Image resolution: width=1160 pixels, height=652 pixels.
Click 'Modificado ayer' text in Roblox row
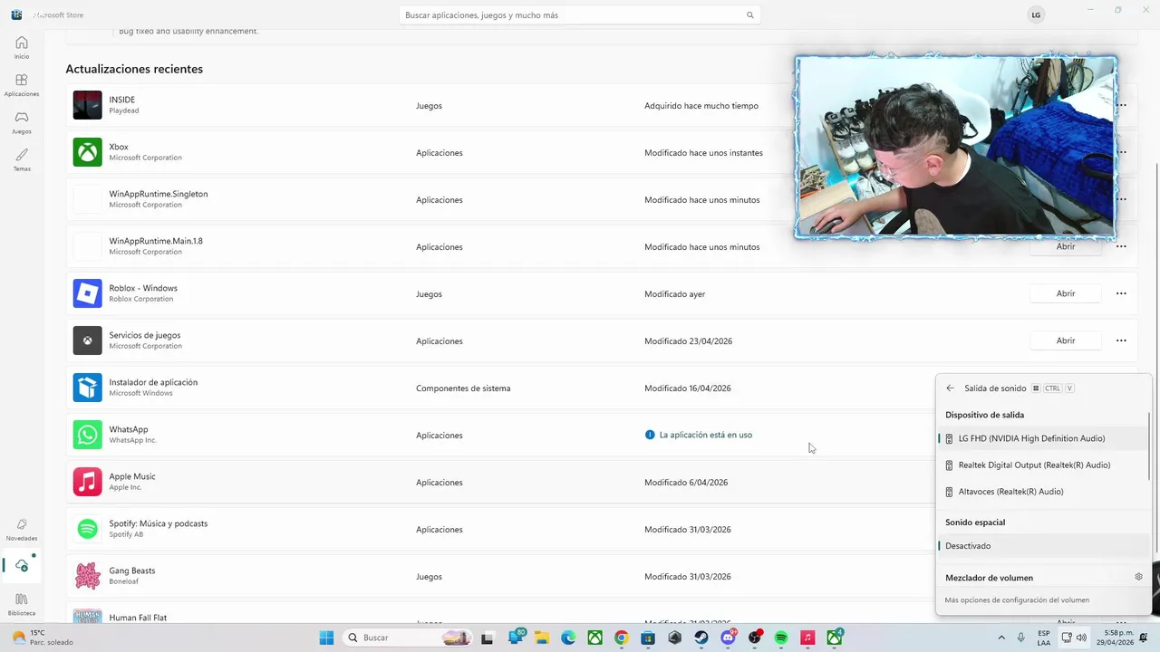pos(674,293)
